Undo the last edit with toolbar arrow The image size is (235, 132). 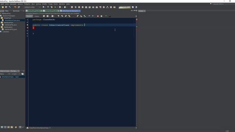point(15,7)
